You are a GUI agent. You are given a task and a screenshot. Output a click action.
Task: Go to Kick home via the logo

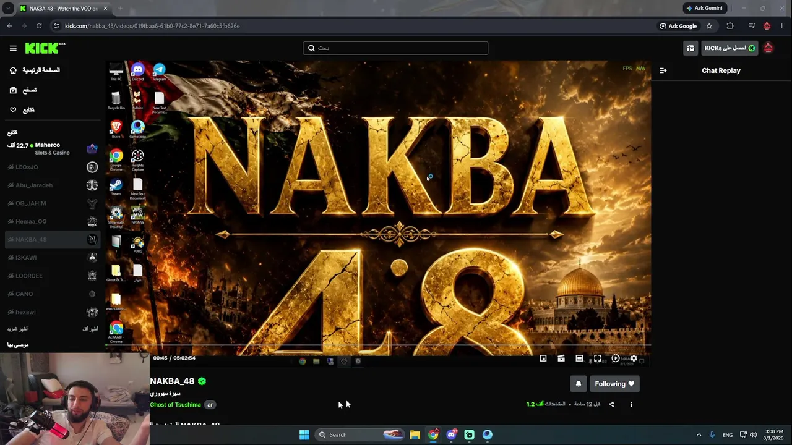[45, 48]
